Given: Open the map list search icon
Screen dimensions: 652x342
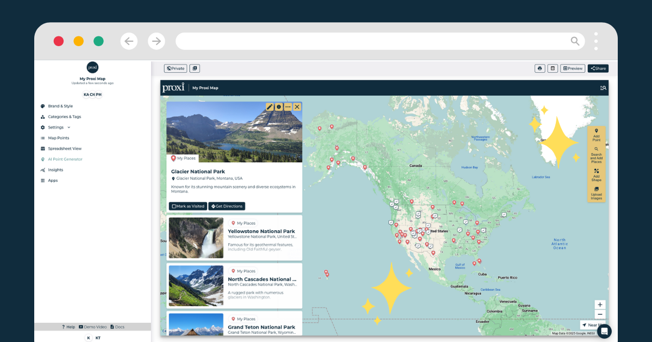Looking at the screenshot, I should click(x=603, y=88).
